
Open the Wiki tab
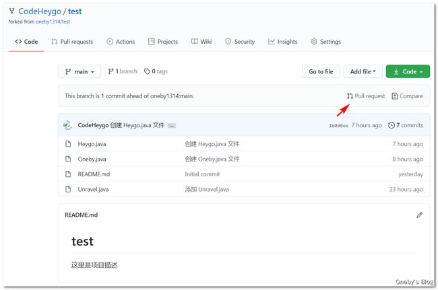(201, 42)
